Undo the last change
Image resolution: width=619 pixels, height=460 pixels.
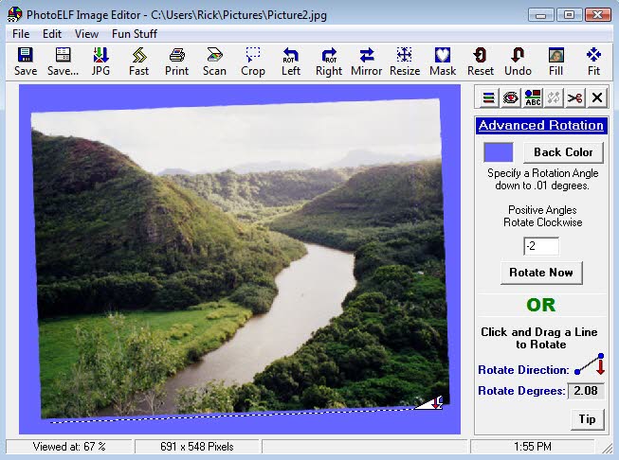[x=518, y=62]
